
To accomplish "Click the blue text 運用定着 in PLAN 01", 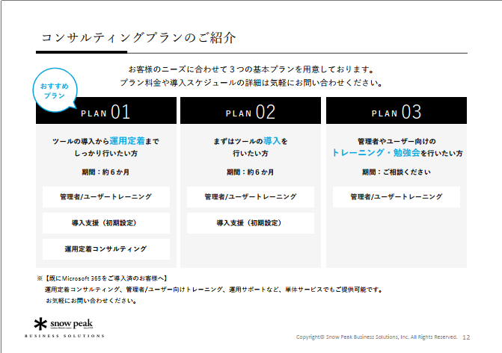I will pyautogui.click(x=127, y=141).
